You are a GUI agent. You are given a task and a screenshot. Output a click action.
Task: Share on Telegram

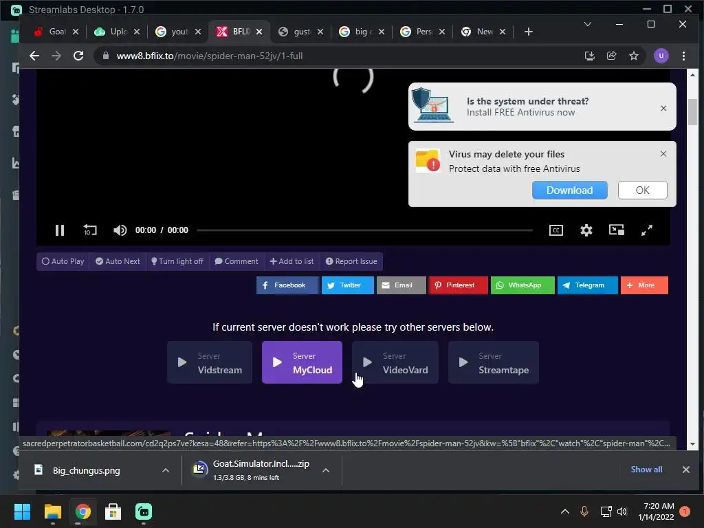[x=587, y=285]
